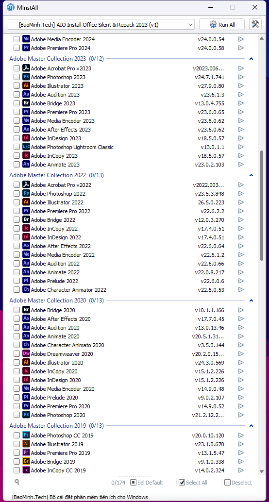Check the Adobe InCopy 2023 checkbox
This screenshot has width=269, height=502.
[17, 156]
